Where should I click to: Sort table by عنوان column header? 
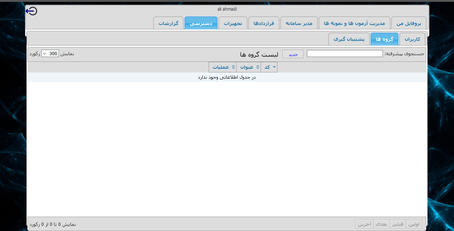249,67
